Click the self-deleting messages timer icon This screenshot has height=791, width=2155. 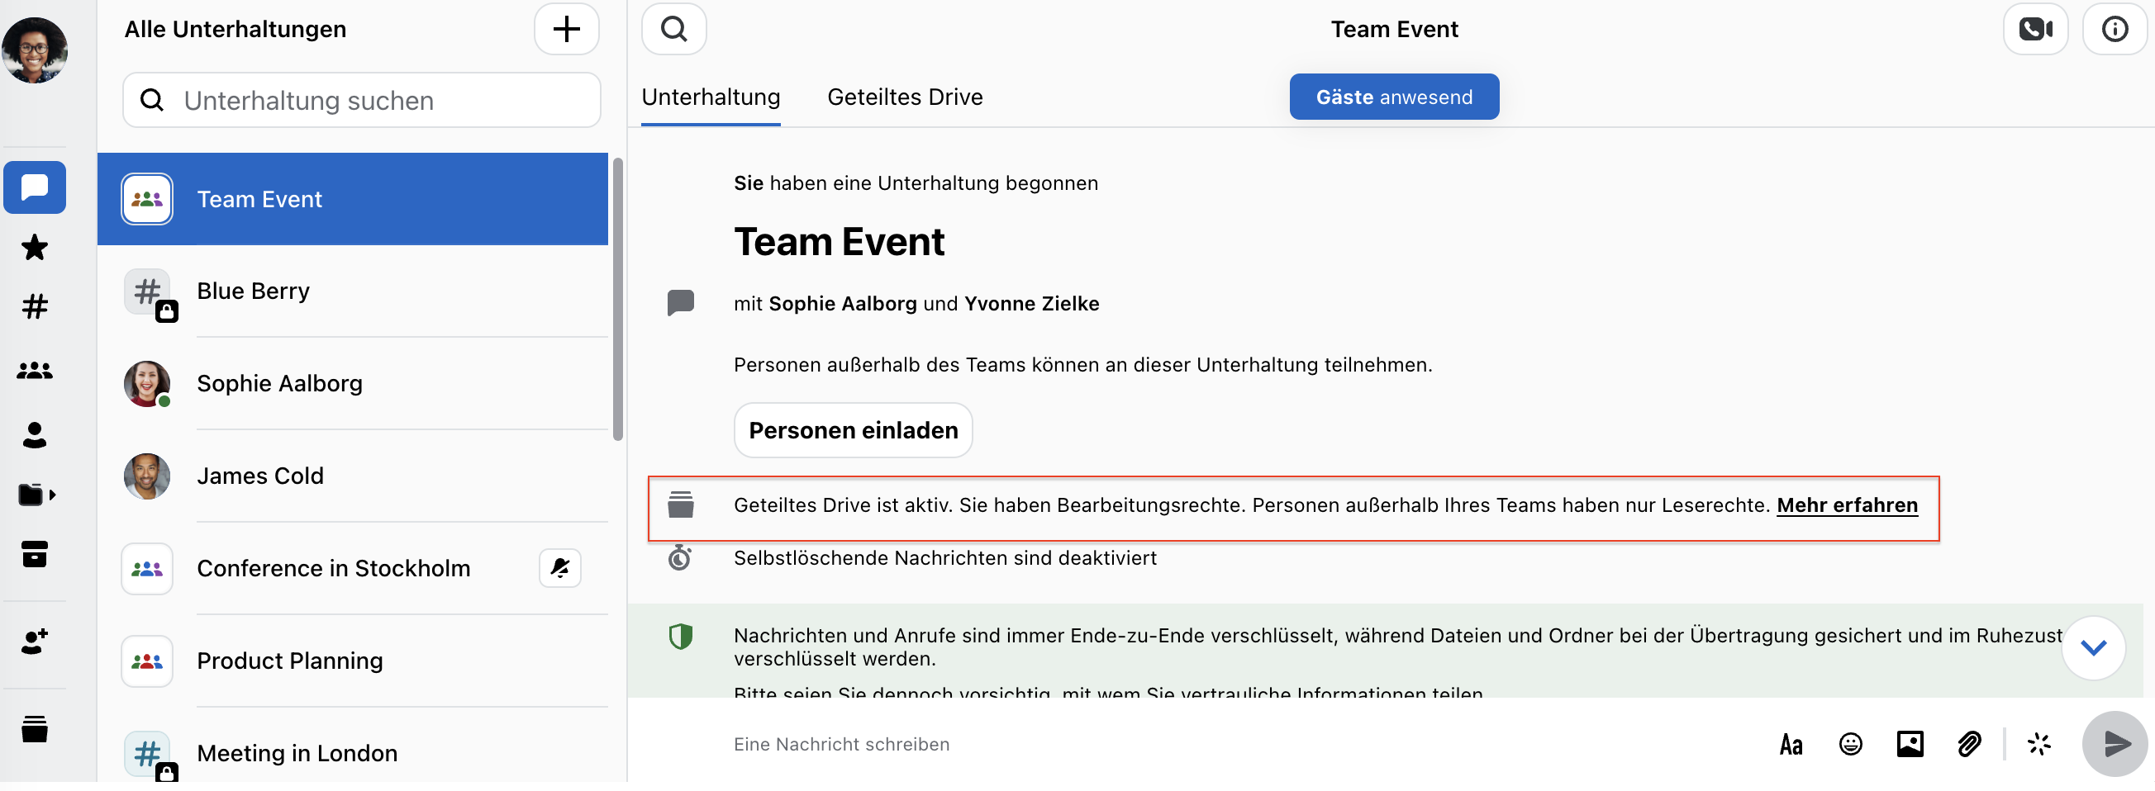[679, 557]
